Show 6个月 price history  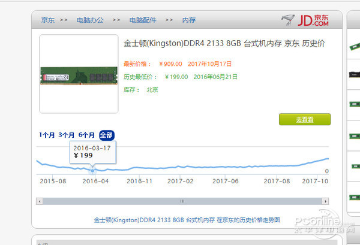tap(86, 135)
